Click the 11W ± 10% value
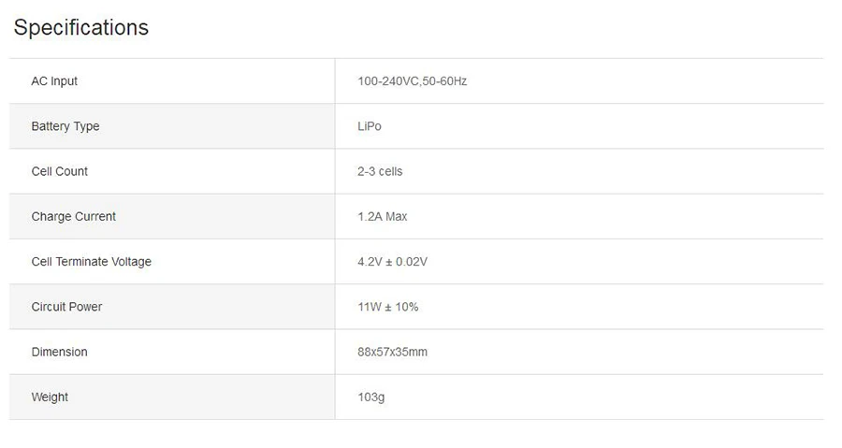 (387, 307)
